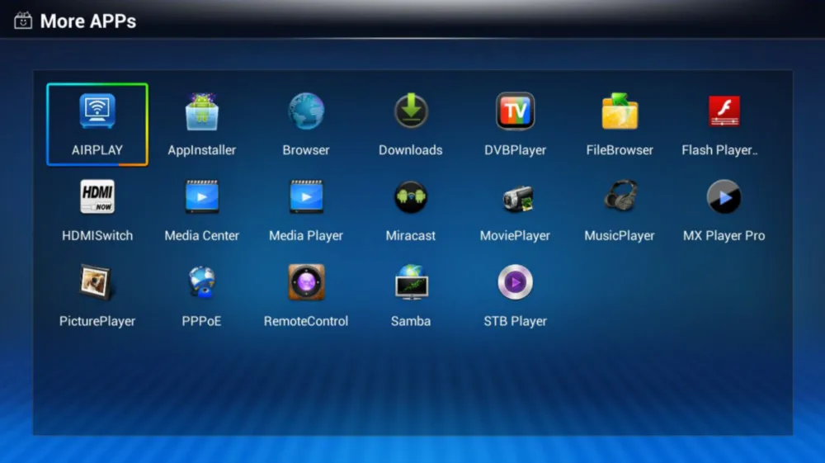Click the "Media Player" label text
This screenshot has width=825, height=463.
[x=306, y=236]
